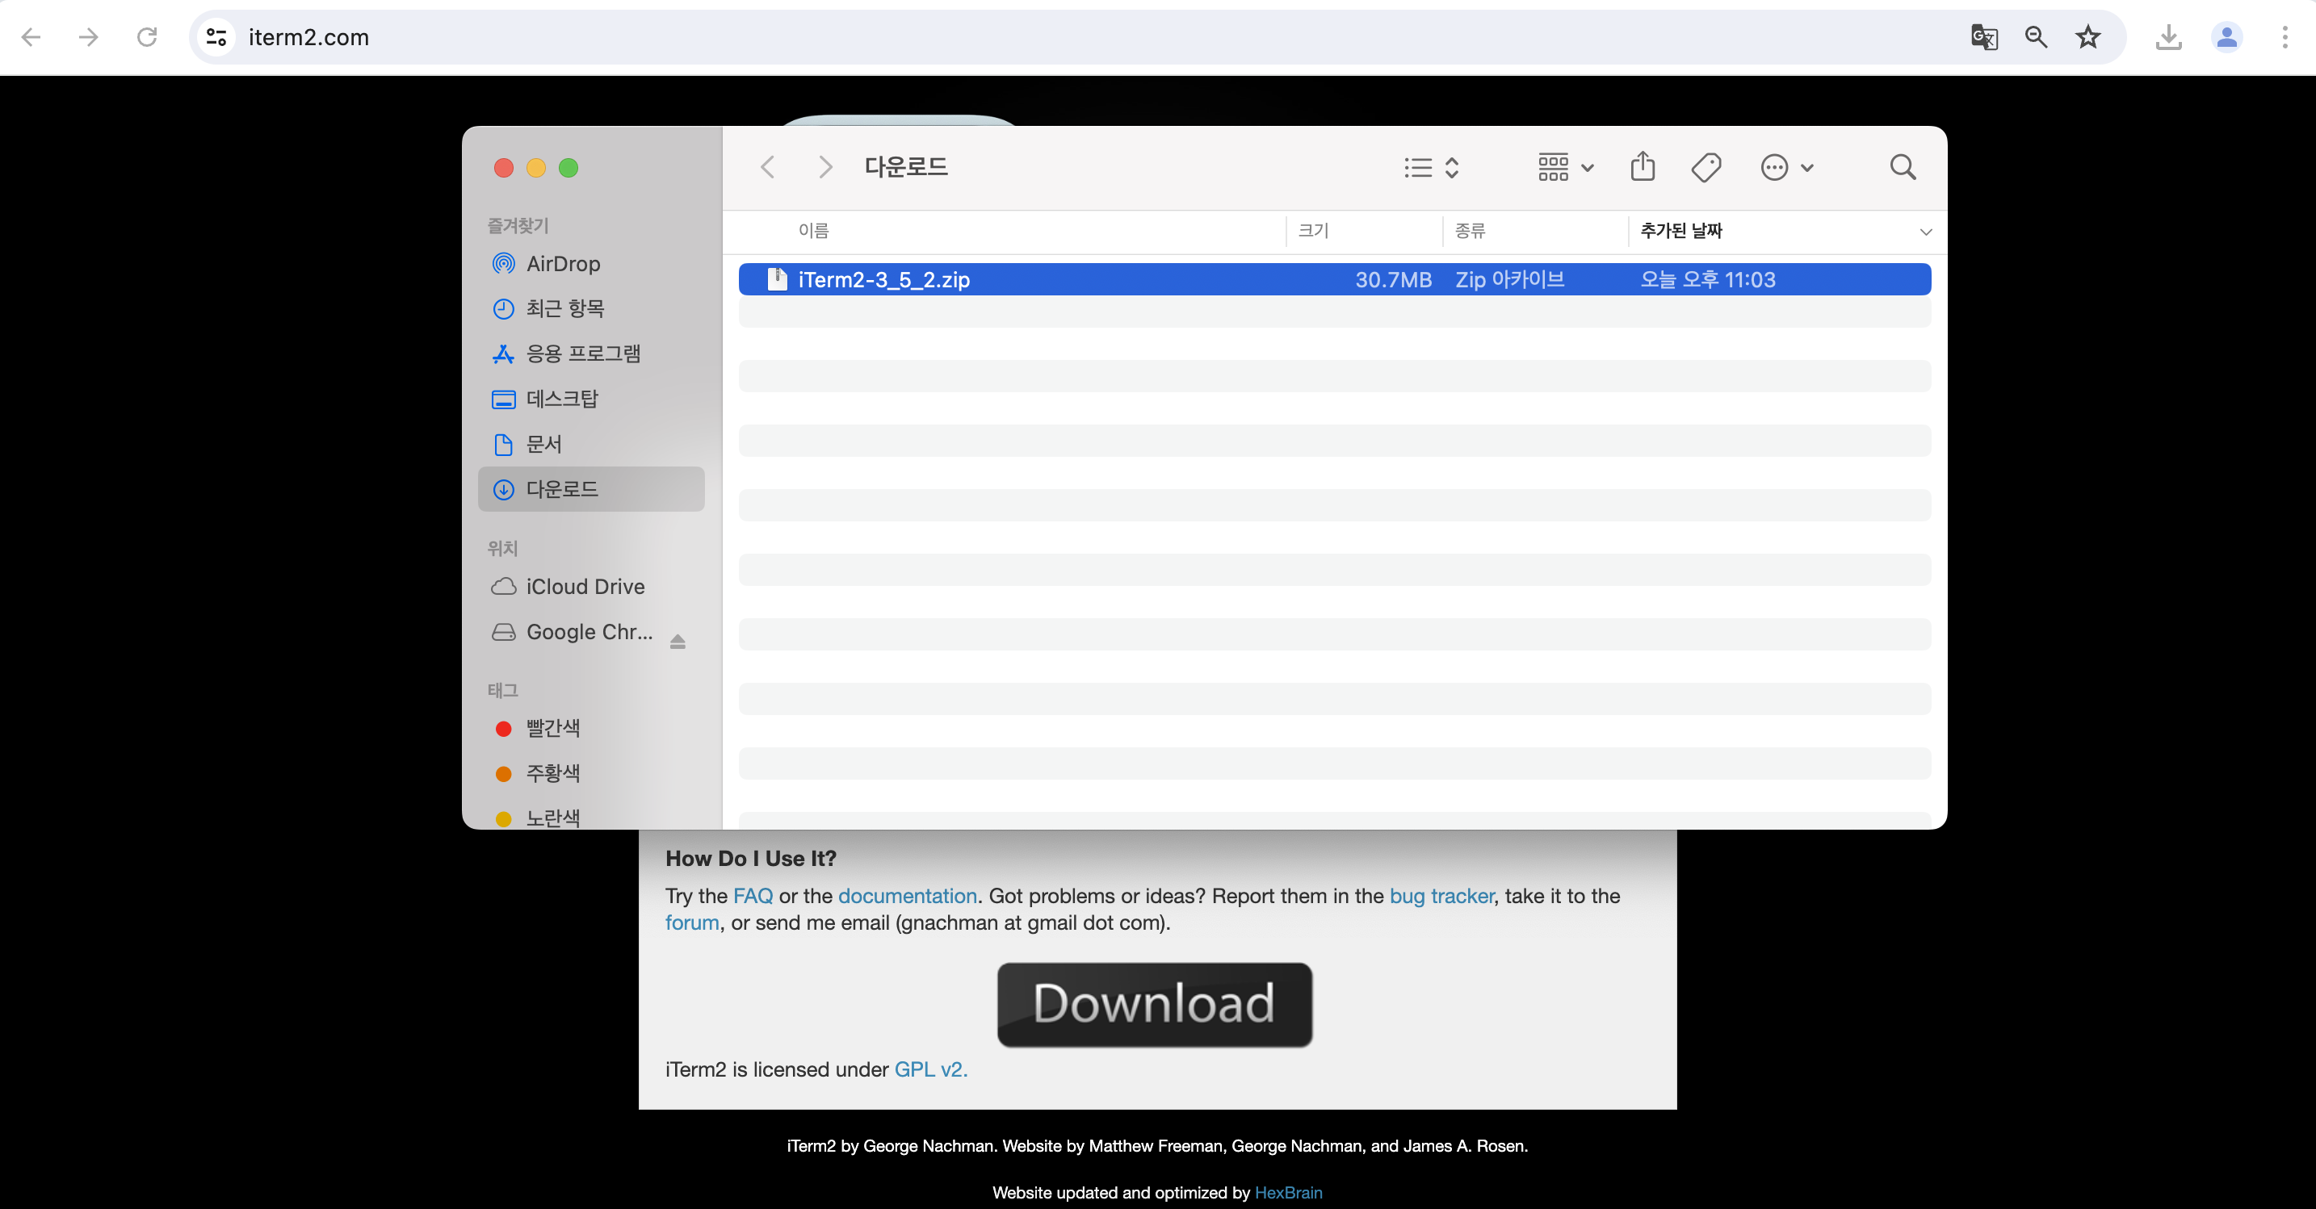
Task: Click the big Download button
Action: [x=1153, y=1004]
